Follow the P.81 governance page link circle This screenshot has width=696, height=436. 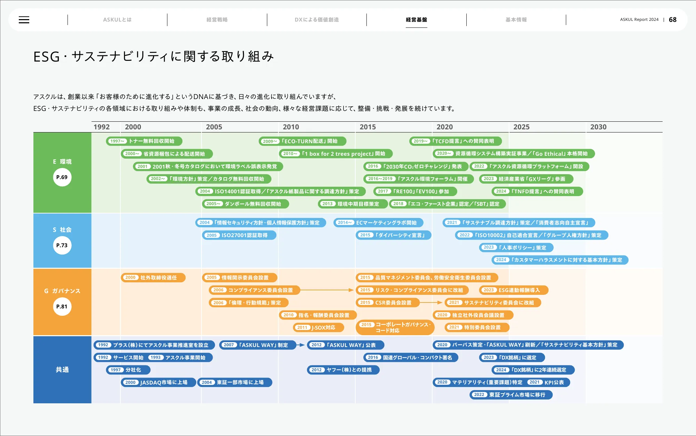[x=62, y=307]
